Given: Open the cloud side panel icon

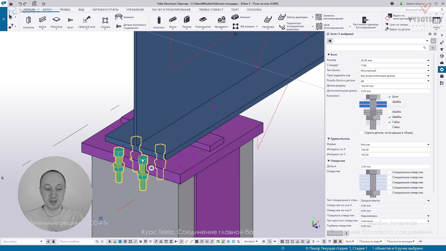Looking at the screenshot, I should coord(442,63).
